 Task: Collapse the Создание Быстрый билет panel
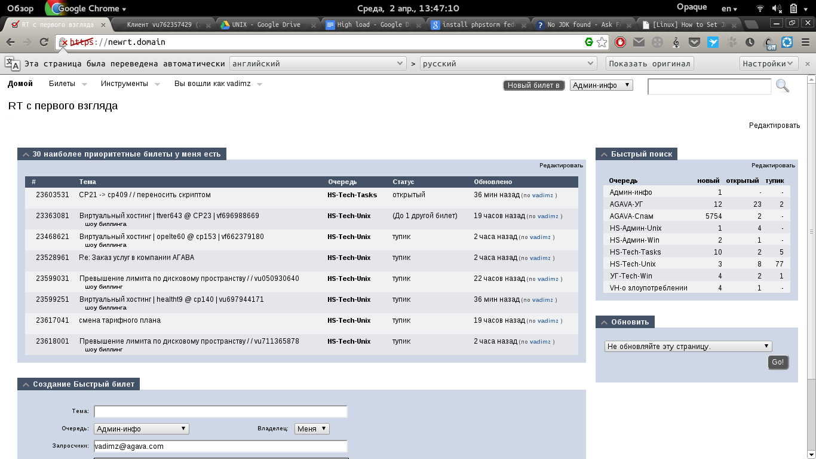[26, 384]
